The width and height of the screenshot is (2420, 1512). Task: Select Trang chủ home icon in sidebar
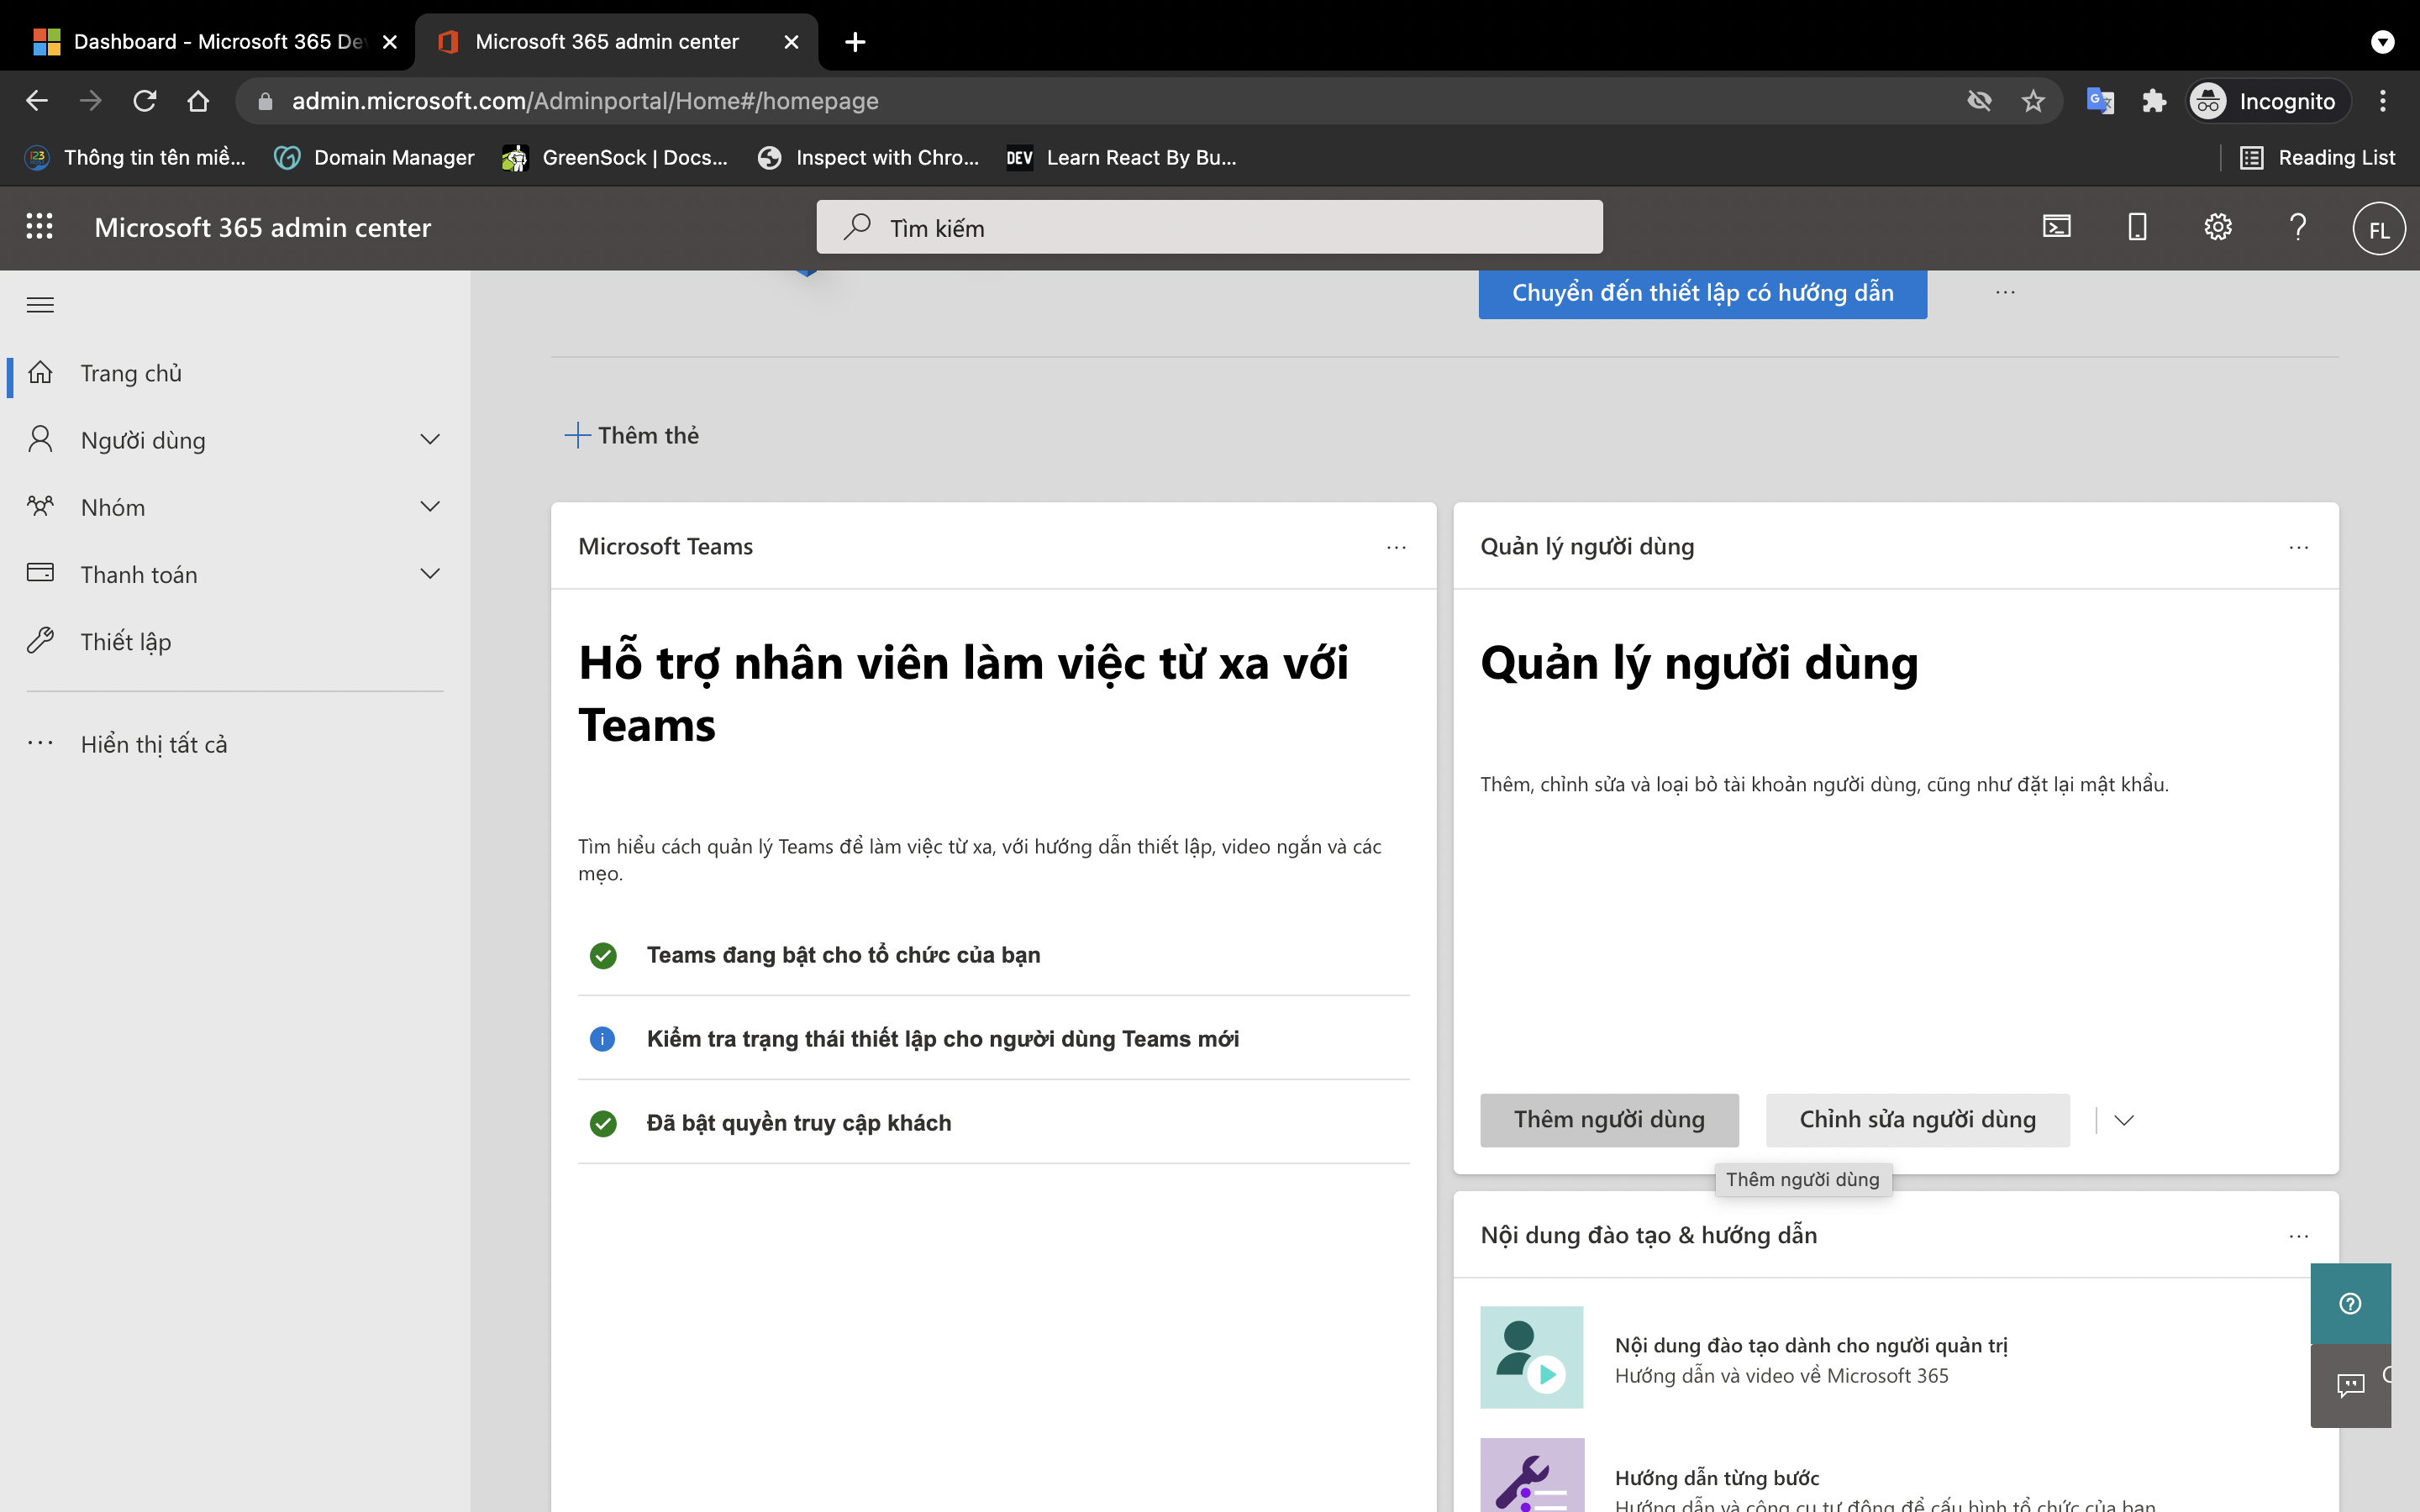(x=40, y=373)
